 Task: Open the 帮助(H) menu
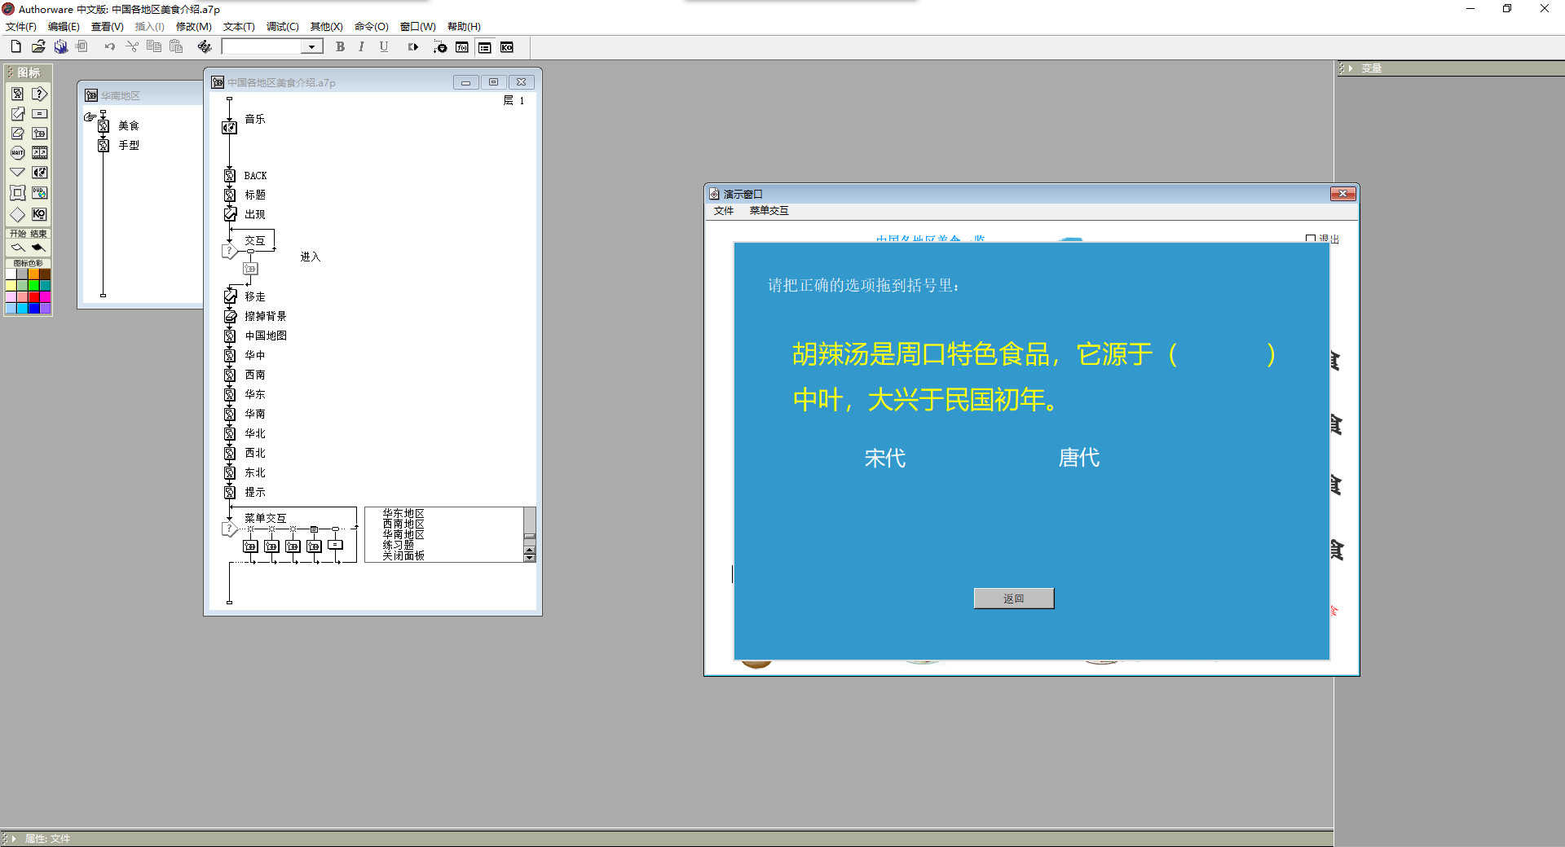click(x=464, y=27)
